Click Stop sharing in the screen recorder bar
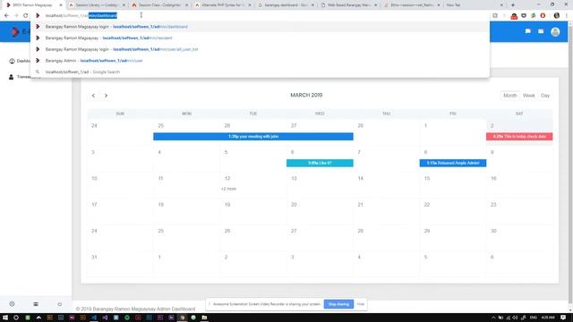Image resolution: width=573 pixels, height=322 pixels. coord(338,304)
